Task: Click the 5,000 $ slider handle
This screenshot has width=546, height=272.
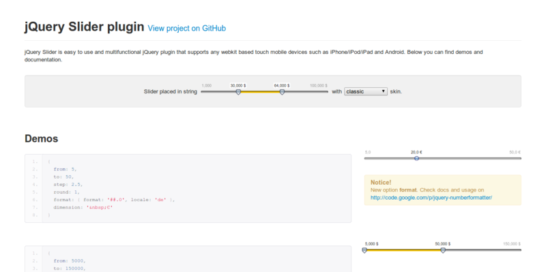Action: click(364, 250)
